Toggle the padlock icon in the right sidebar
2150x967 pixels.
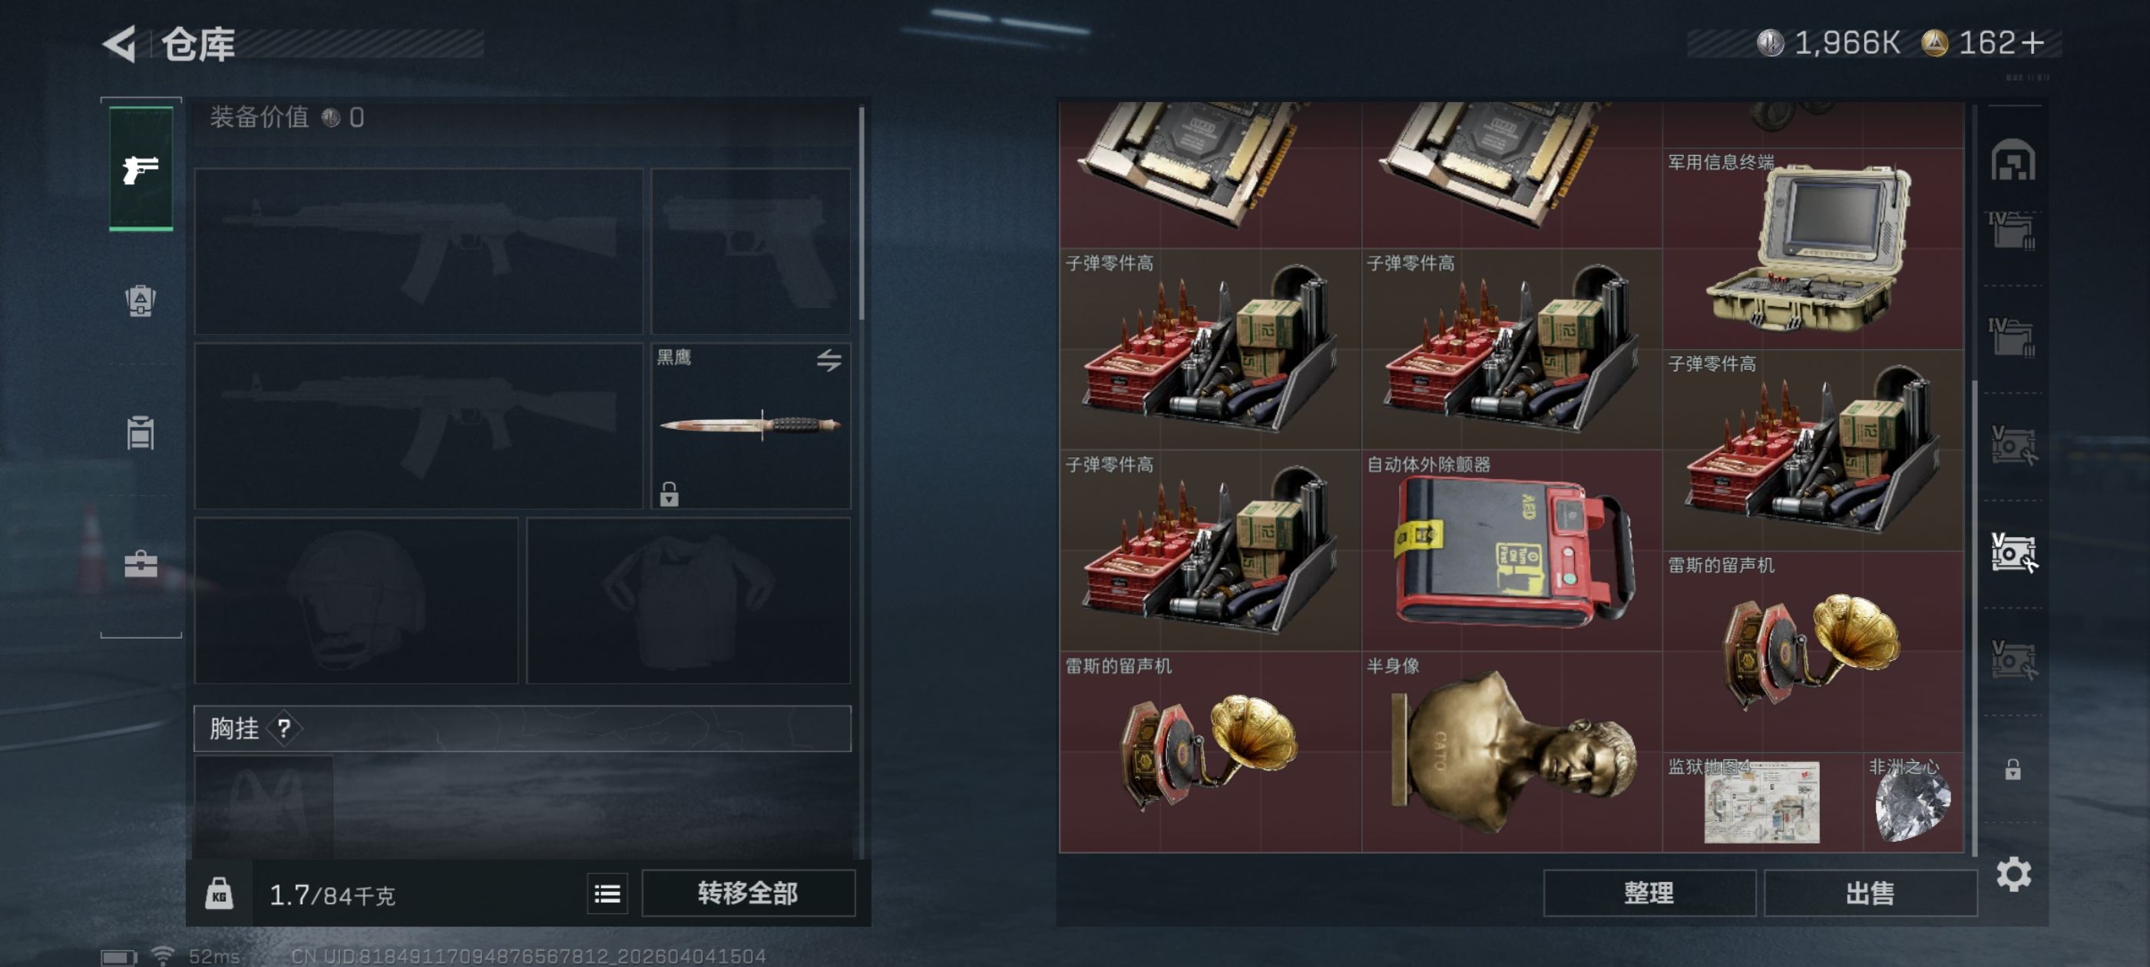[2013, 768]
